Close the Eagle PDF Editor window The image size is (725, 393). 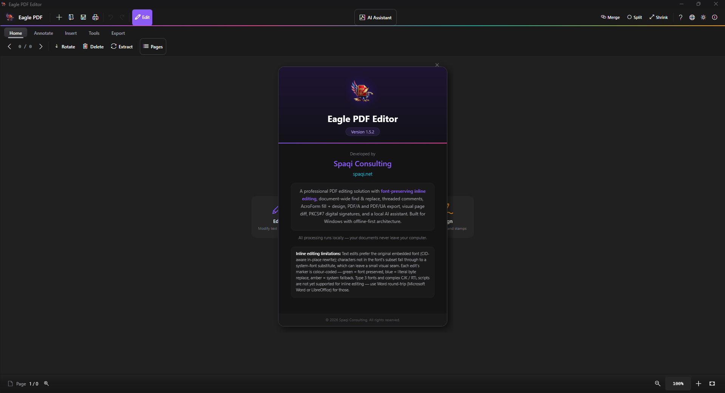click(x=716, y=4)
